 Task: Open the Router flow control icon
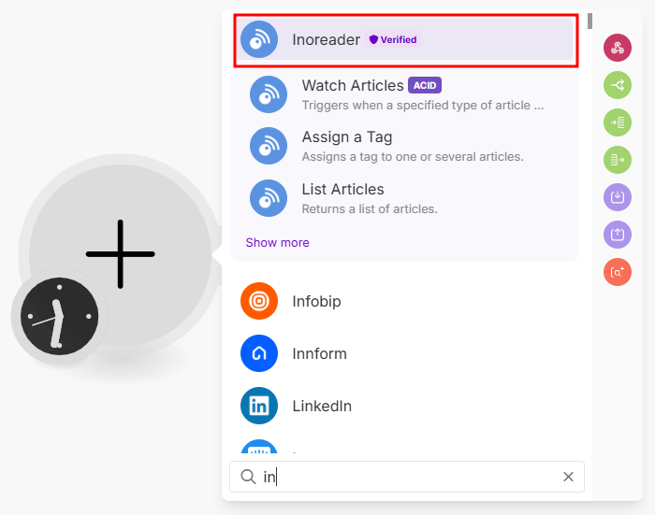tap(618, 85)
